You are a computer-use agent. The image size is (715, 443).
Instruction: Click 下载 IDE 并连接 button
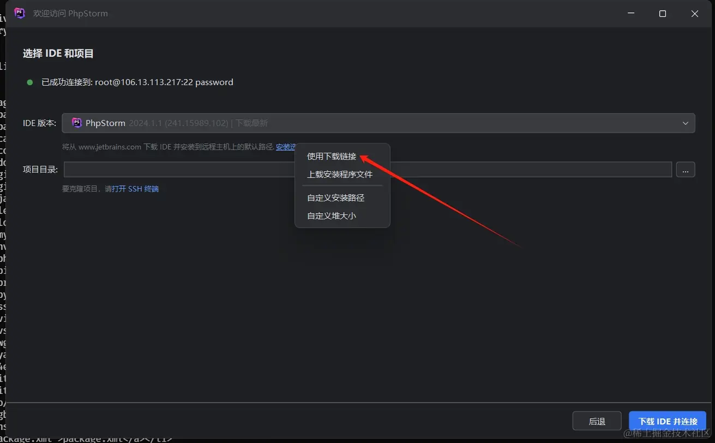pyautogui.click(x=668, y=421)
